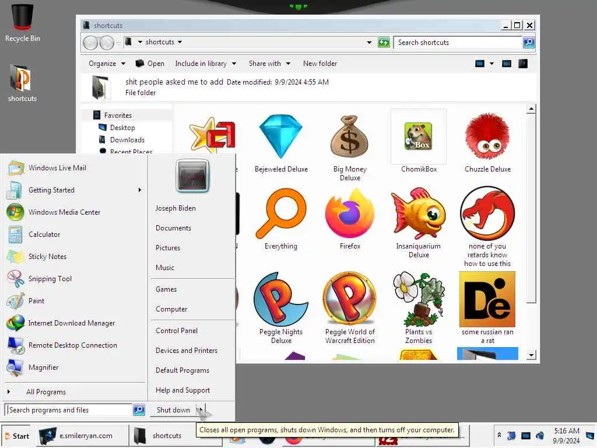Open Help and Support link
The image size is (597, 448).
[182, 390]
